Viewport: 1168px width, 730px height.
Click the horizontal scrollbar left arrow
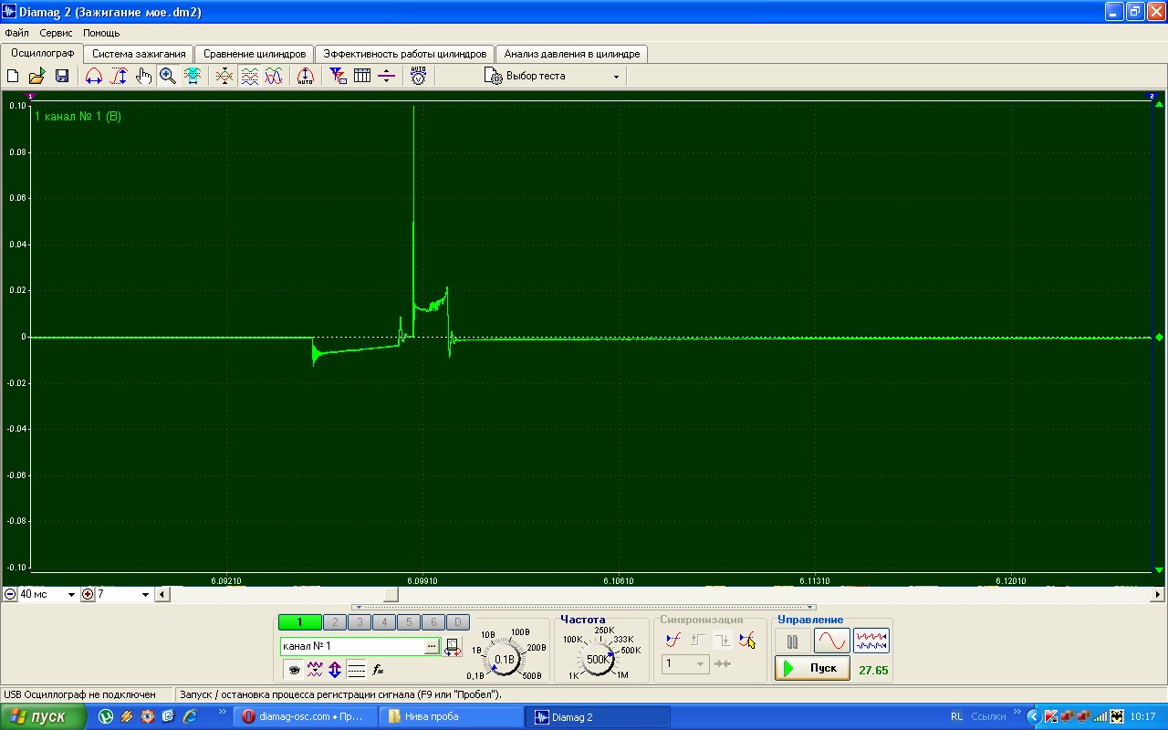162,594
